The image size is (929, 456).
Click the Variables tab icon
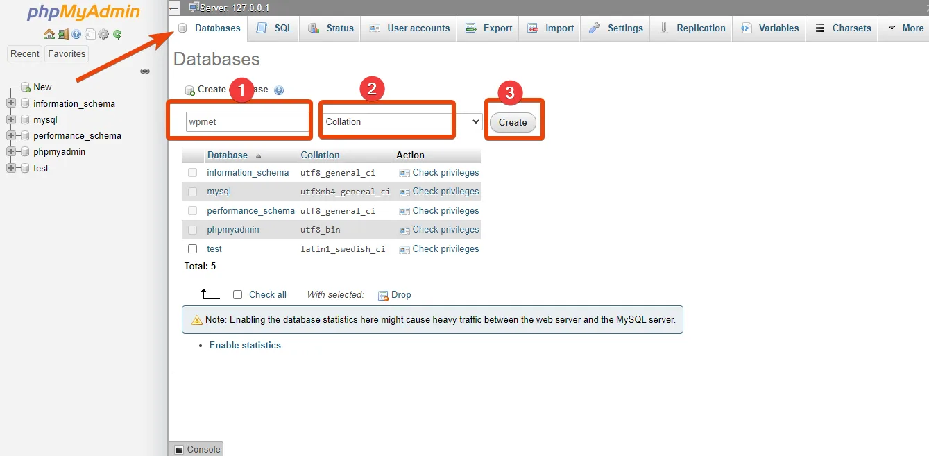click(x=746, y=28)
